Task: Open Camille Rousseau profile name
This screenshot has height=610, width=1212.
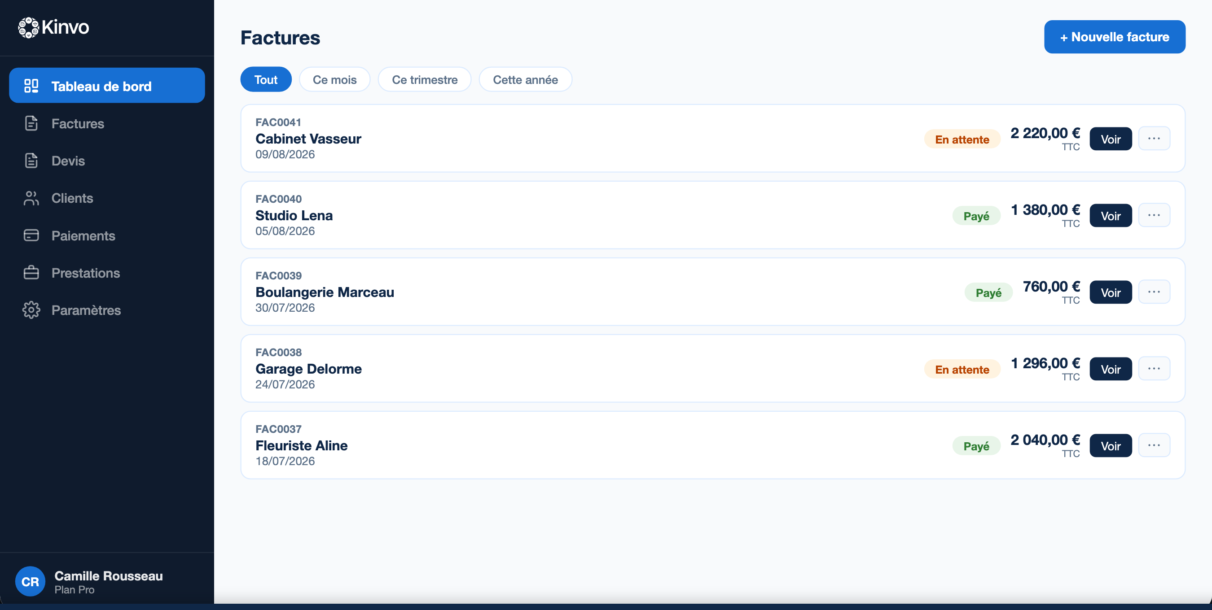Action: point(109,576)
